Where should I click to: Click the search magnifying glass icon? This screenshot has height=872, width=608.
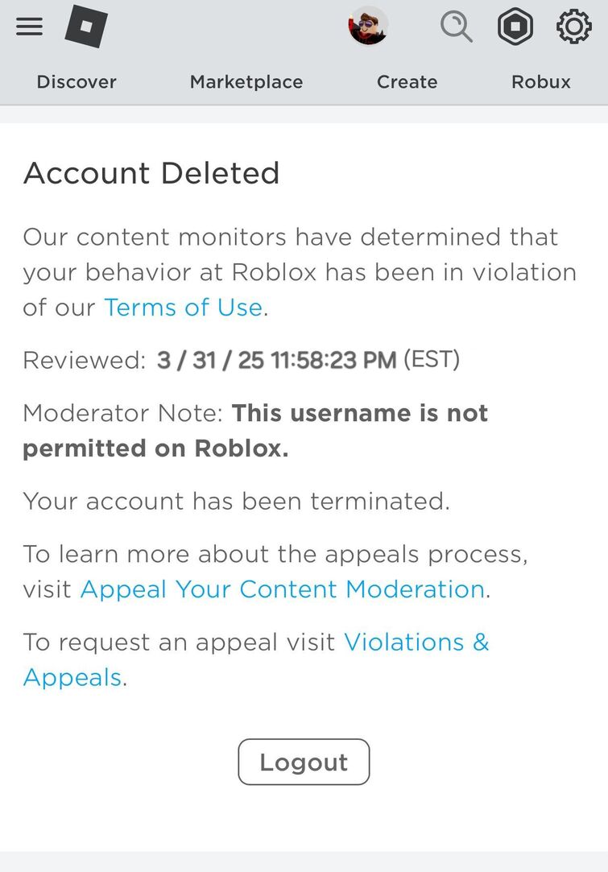coord(456,27)
